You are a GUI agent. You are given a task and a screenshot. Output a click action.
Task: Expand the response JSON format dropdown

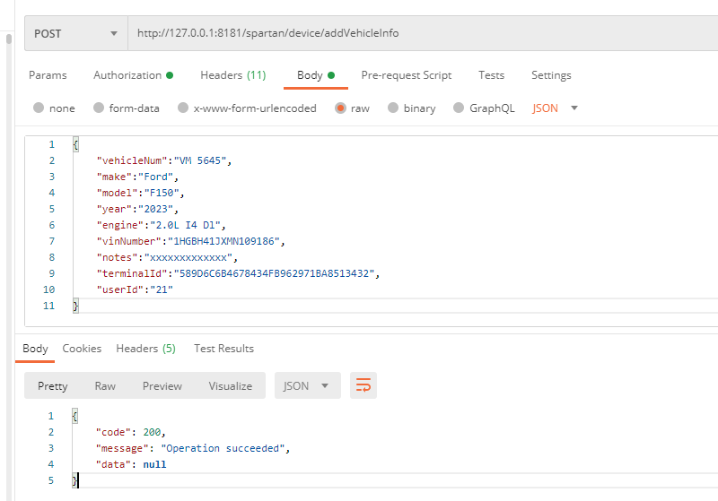click(306, 385)
